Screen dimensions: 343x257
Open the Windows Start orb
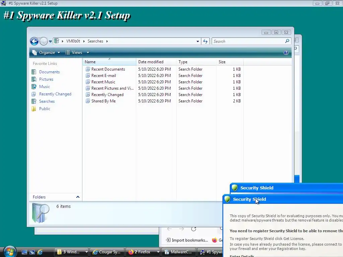pos(10,252)
